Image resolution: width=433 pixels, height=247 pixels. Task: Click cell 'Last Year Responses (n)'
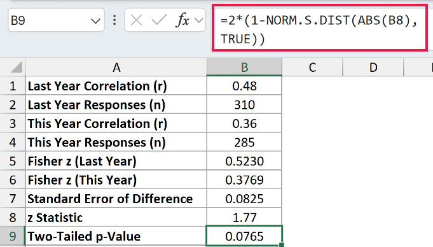[x=116, y=104]
